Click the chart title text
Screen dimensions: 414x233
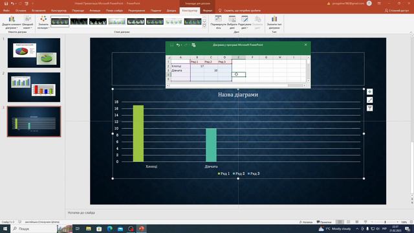point(238,94)
